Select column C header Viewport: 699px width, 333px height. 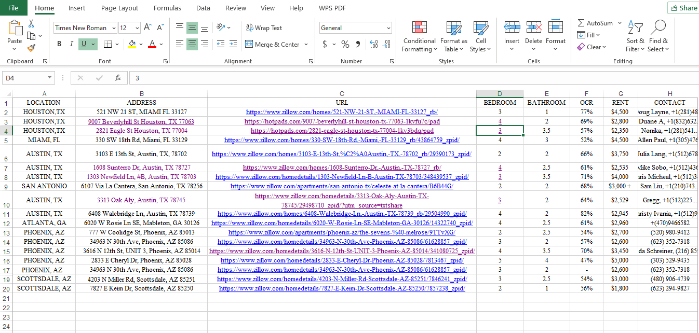(x=342, y=93)
